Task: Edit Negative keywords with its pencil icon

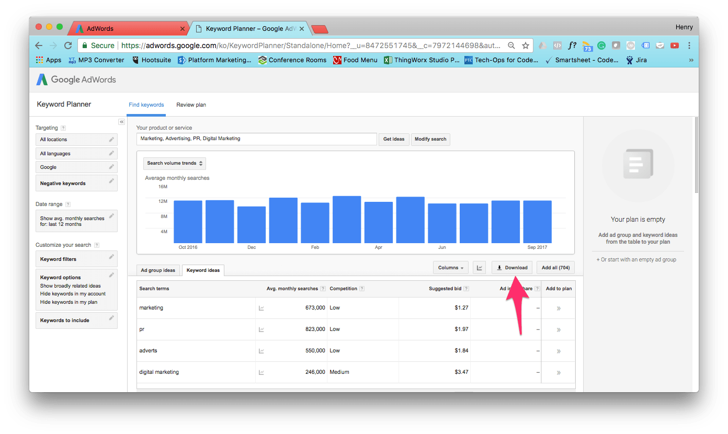Action: click(x=111, y=181)
